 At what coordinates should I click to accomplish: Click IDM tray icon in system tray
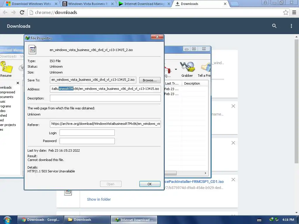[x=272, y=220]
